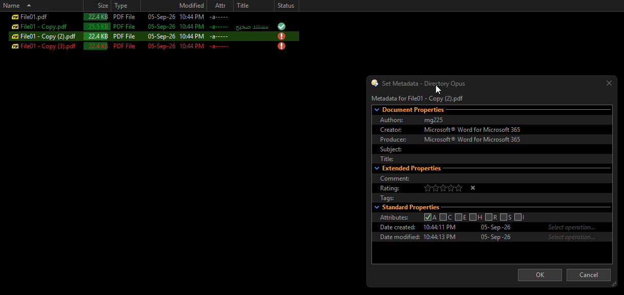The height and width of the screenshot is (295, 624).
Task: Click Cancel in Set Metadata dialog
Action: click(x=589, y=275)
